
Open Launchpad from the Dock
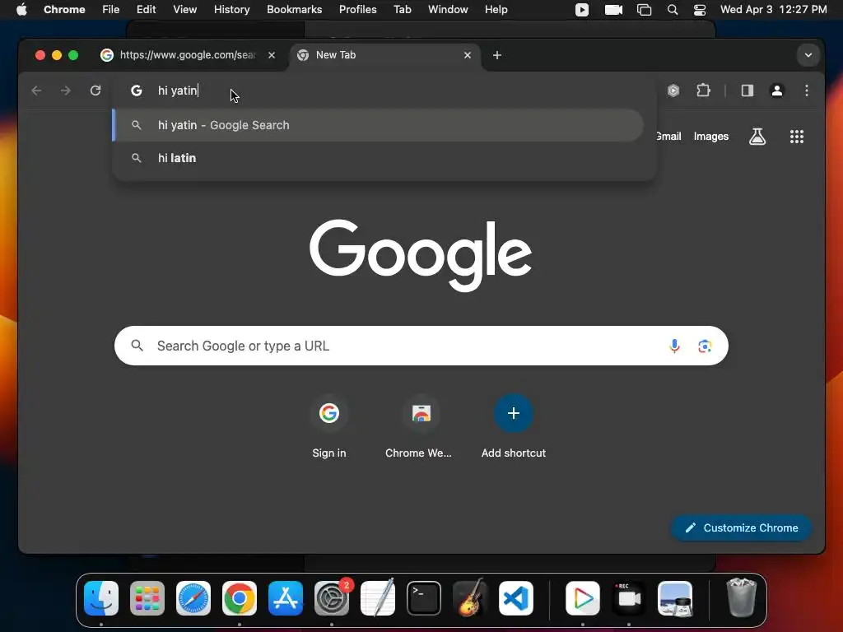(x=147, y=598)
